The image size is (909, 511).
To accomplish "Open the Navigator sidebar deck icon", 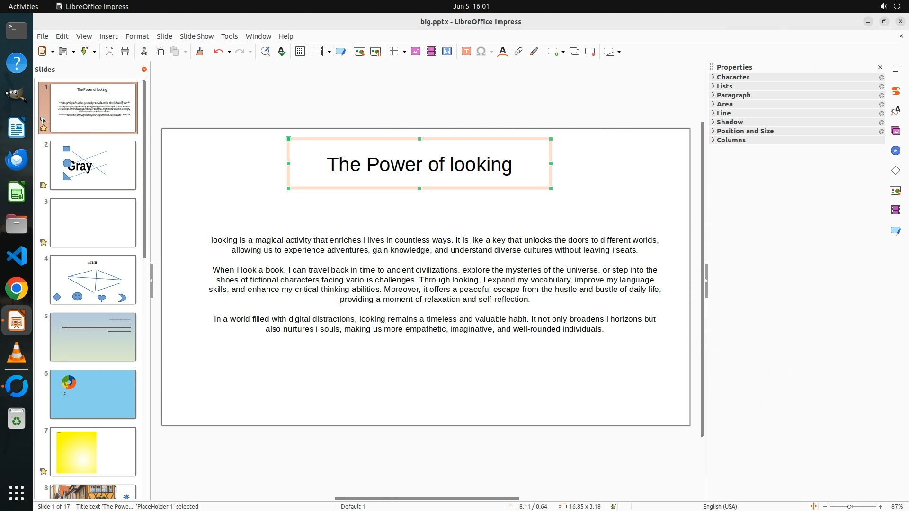I will pyautogui.click(x=895, y=150).
